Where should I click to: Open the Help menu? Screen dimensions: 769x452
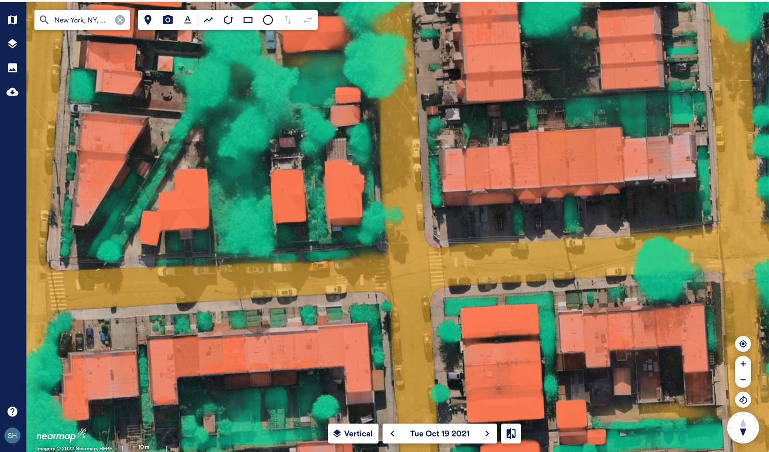tap(12, 412)
